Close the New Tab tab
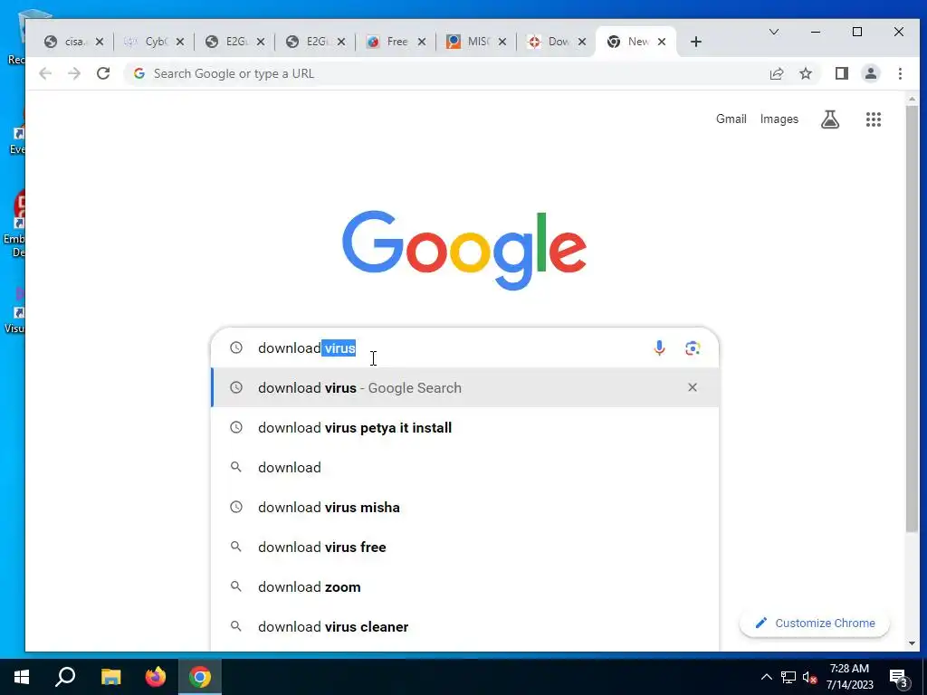The image size is (927, 695). point(662,42)
